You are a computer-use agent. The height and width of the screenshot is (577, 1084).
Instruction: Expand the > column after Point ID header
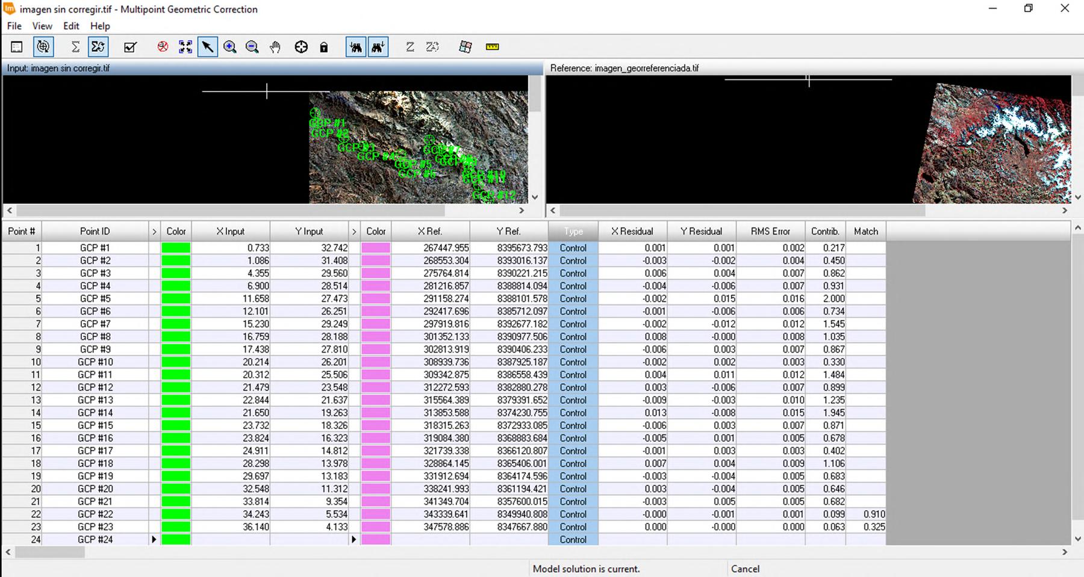154,231
